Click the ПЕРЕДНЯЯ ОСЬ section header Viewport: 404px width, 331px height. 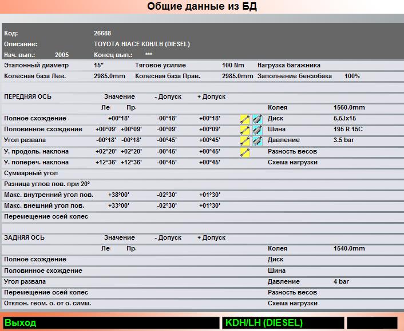(x=27, y=96)
